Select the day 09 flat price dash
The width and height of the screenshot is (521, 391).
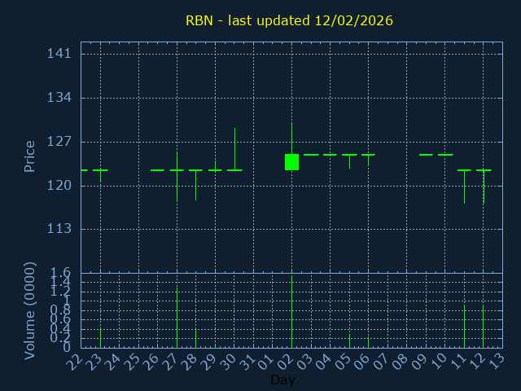(x=426, y=155)
